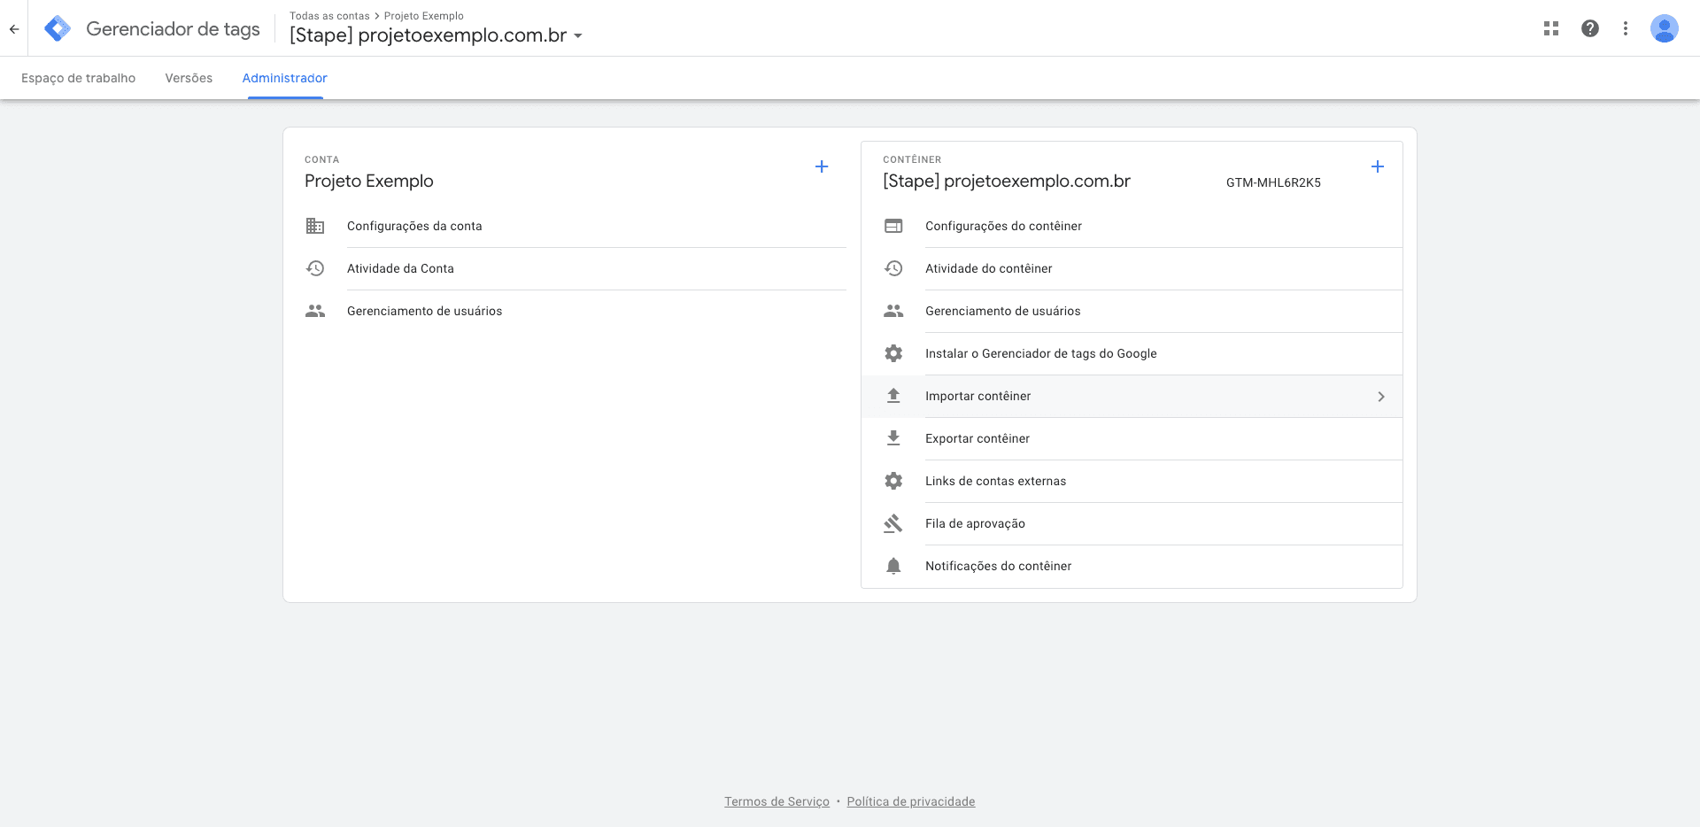The width and height of the screenshot is (1700, 827).
Task: Click the gear icon beside Instalar o Gerenciador
Action: point(893,353)
